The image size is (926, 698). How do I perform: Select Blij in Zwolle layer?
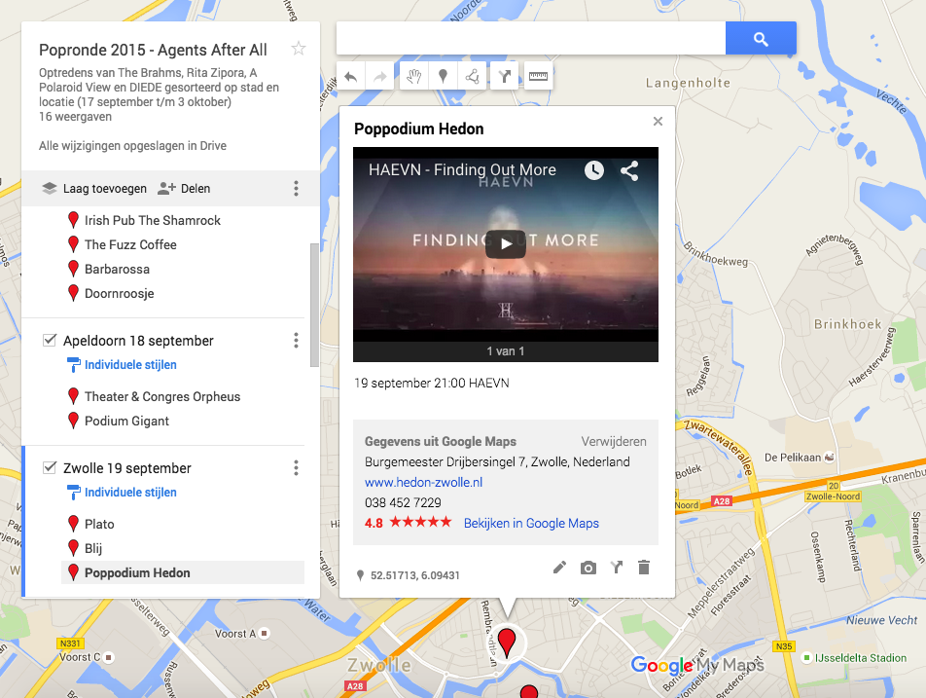(93, 548)
